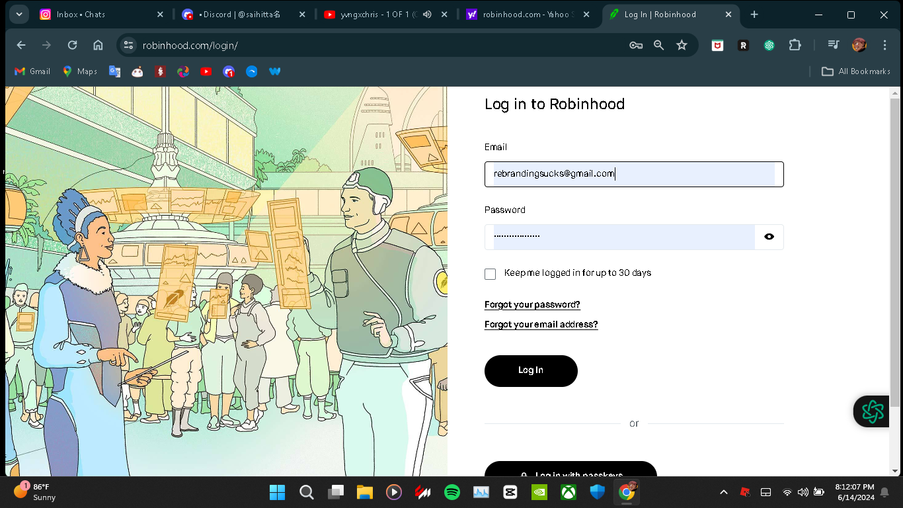This screenshot has width=903, height=508.
Task: Mute the YouTube tab audio speaker icon
Action: coord(427,15)
